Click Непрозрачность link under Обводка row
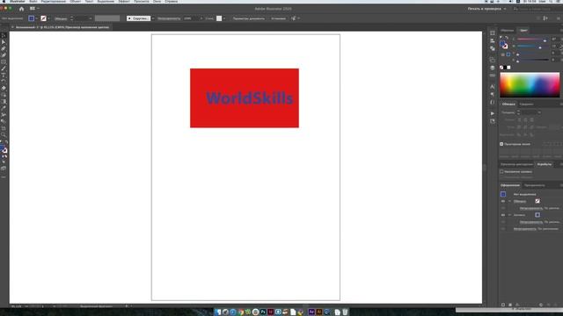563x316 pixels. point(531,208)
